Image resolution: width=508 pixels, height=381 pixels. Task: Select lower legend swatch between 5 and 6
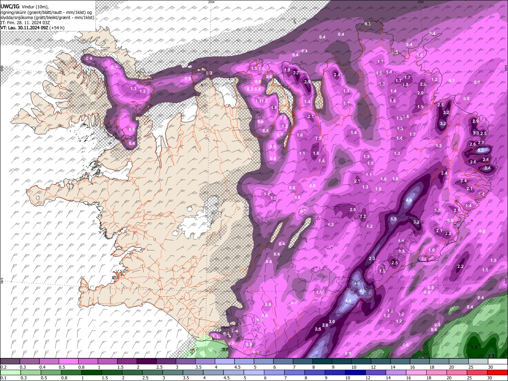254,372
